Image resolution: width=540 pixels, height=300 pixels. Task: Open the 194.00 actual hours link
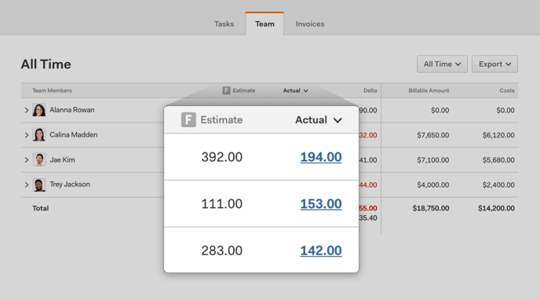point(321,157)
